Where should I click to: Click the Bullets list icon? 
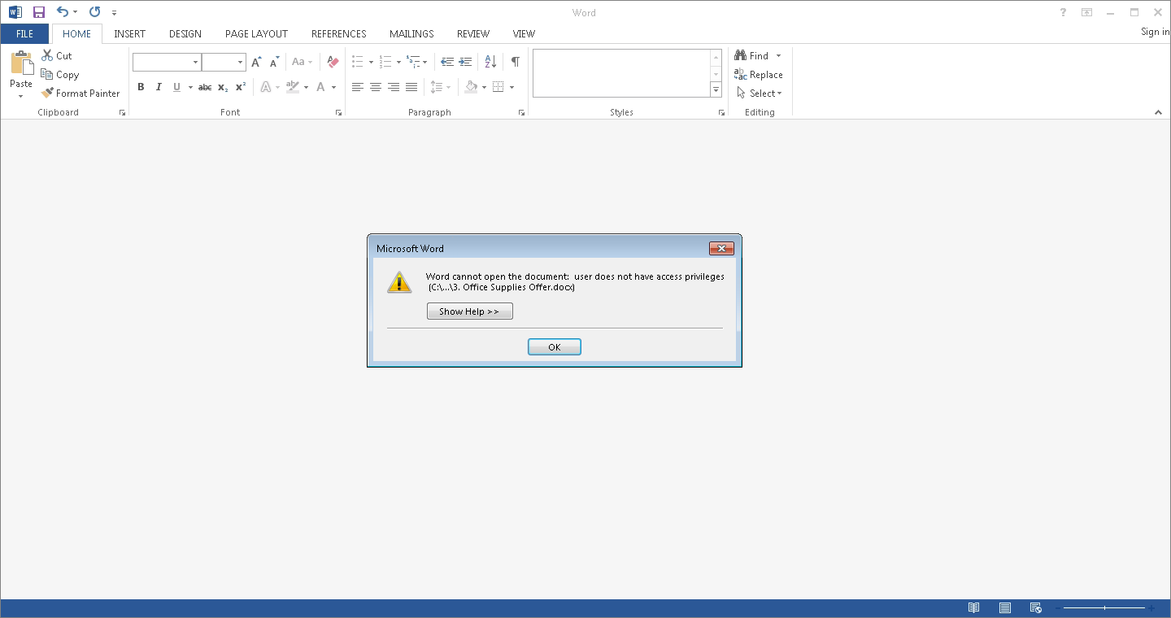[x=358, y=62]
